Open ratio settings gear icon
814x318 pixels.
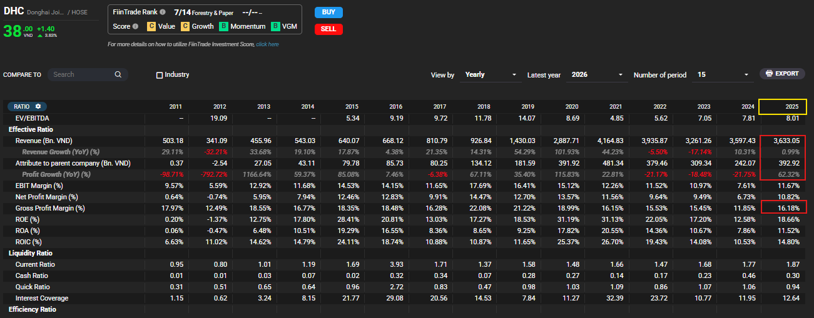[38, 107]
